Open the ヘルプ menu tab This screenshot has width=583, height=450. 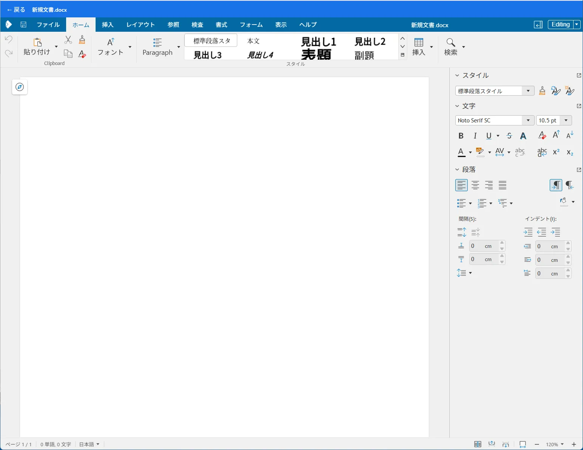308,25
